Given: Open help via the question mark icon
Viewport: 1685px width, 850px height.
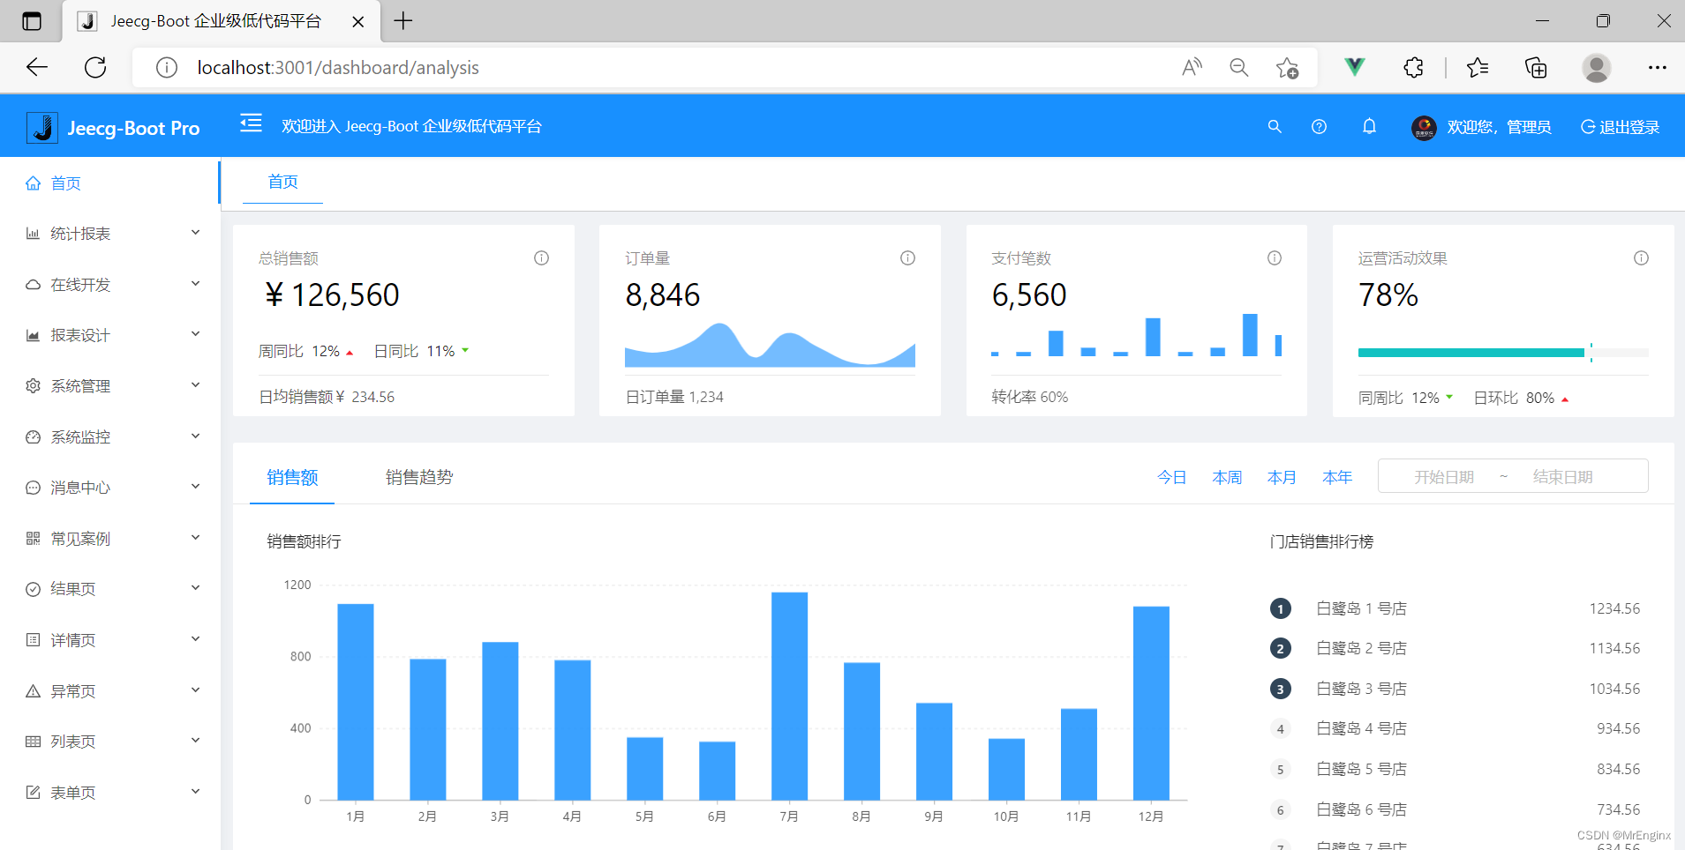Looking at the screenshot, I should tap(1319, 127).
